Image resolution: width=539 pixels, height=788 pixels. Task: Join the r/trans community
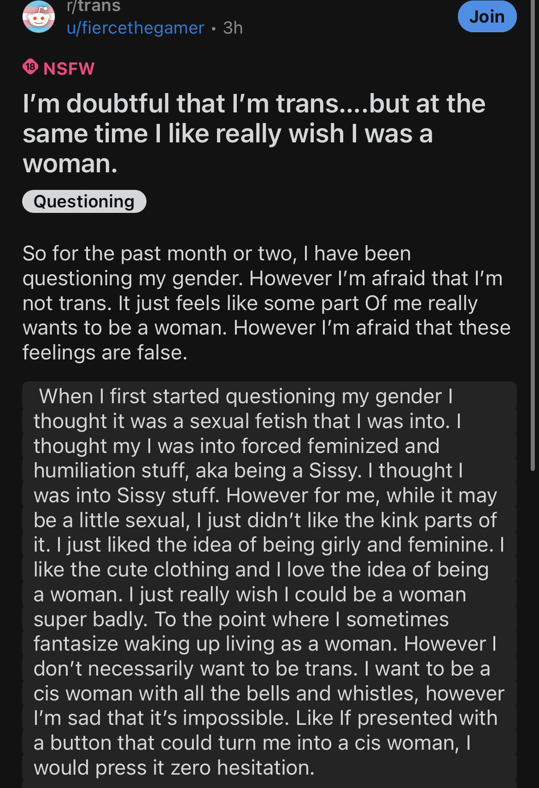[x=487, y=17]
